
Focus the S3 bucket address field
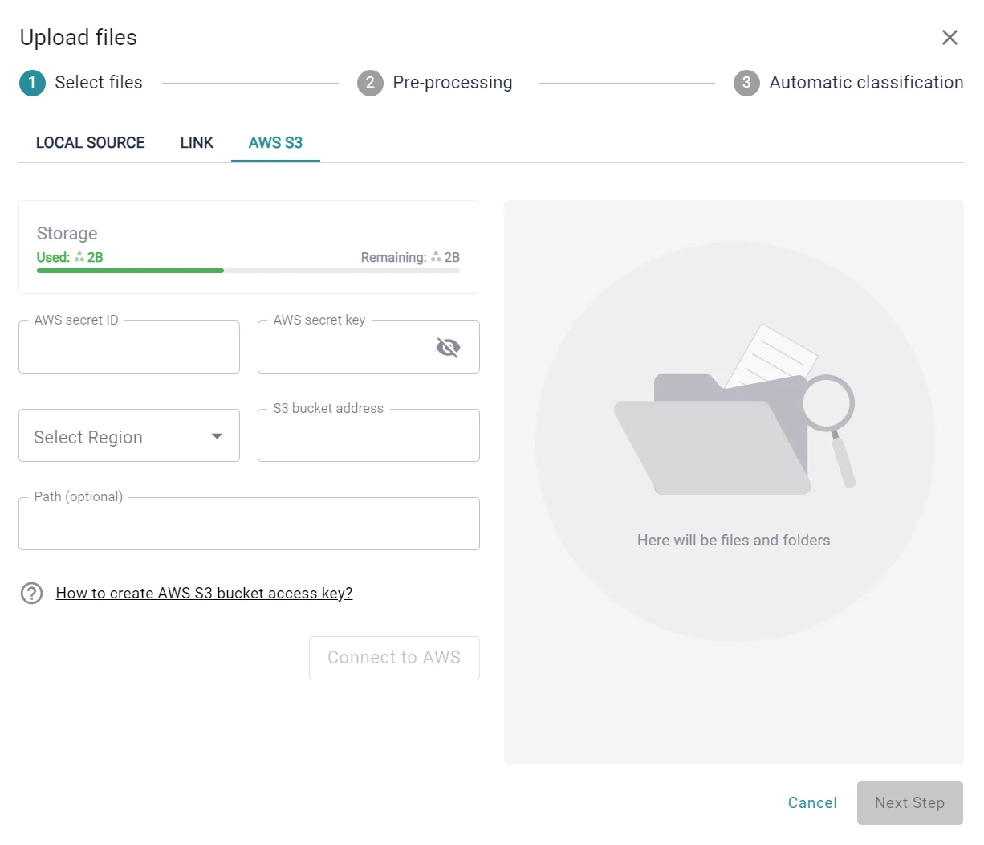coord(368,435)
